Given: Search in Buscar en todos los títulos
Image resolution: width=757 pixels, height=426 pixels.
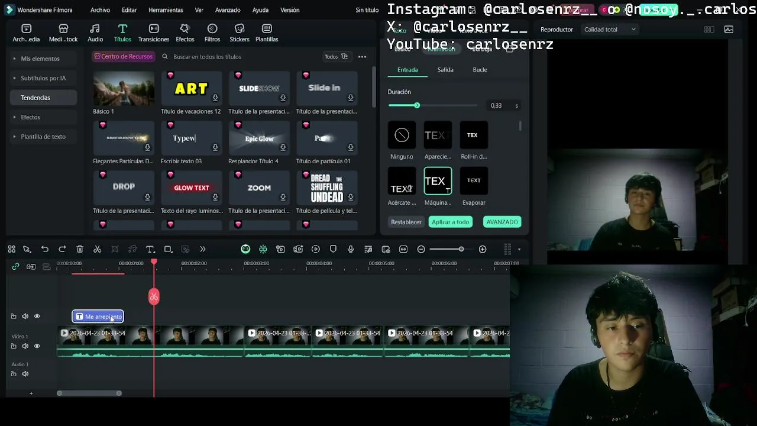Looking at the screenshot, I should (x=242, y=57).
